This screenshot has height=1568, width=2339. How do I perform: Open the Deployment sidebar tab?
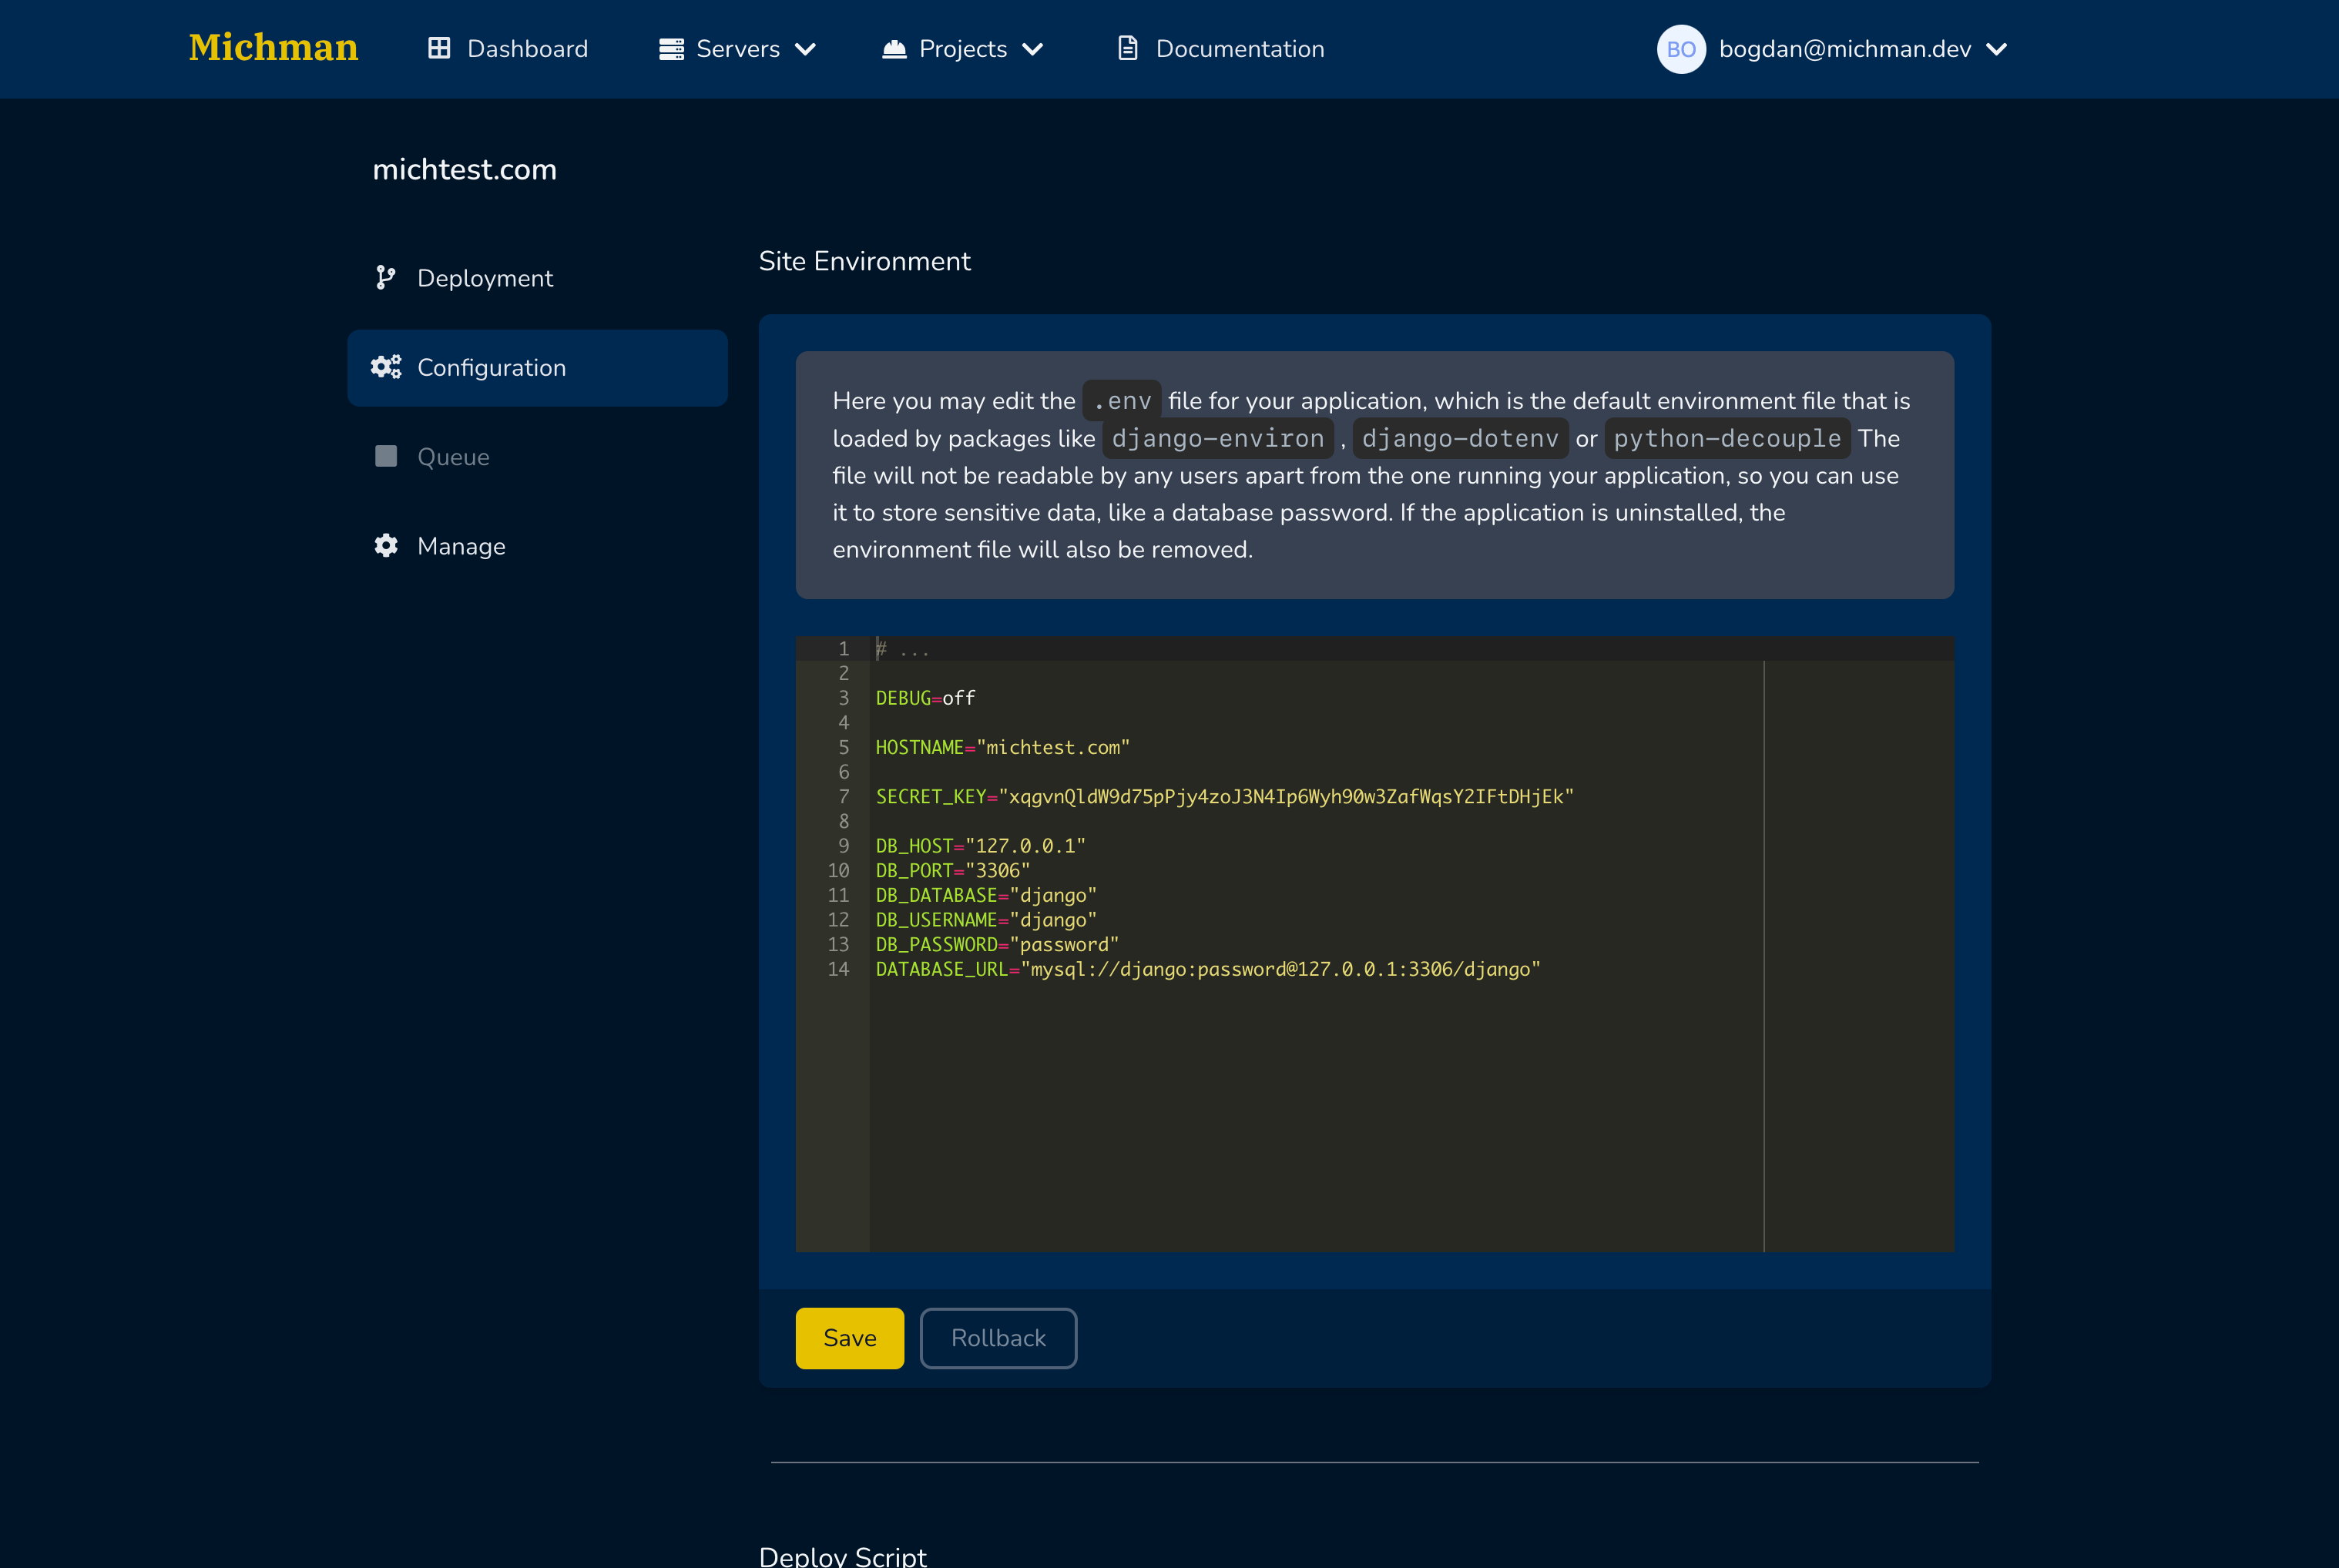point(484,278)
